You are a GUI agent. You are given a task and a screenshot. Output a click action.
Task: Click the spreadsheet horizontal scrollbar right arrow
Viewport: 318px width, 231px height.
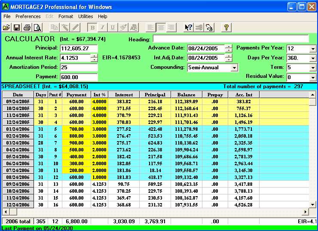click(306, 212)
